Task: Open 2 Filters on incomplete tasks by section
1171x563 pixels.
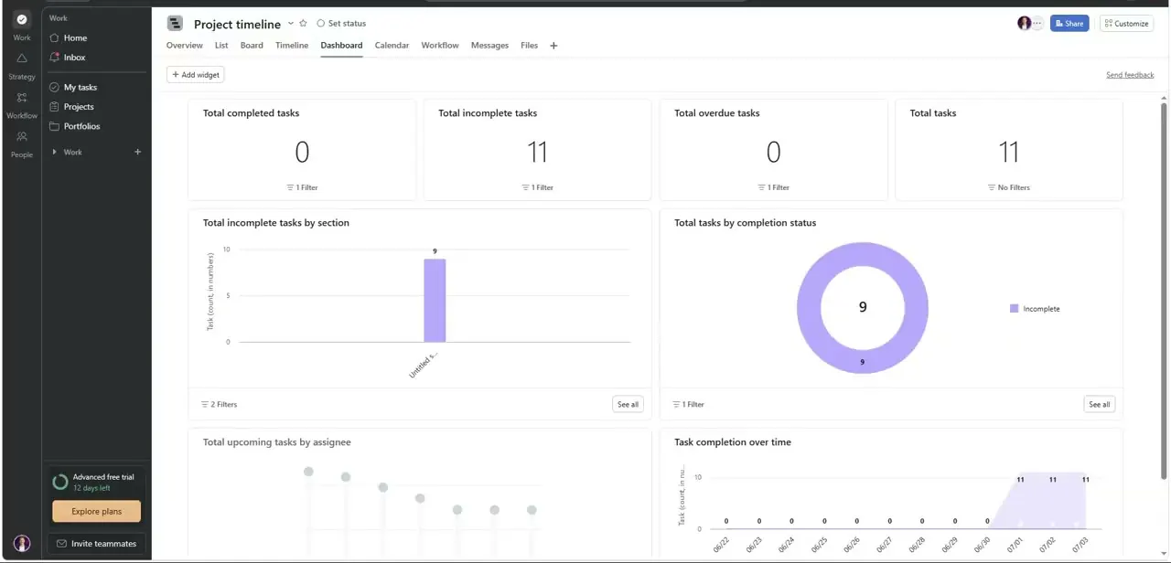Action: 219,404
